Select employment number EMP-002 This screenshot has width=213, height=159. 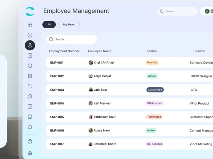(x=57, y=76)
